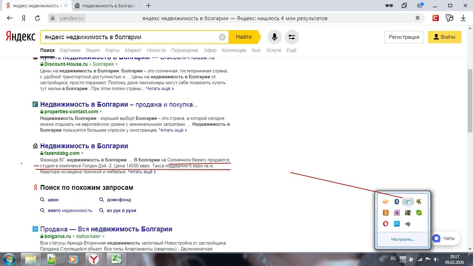Expand the bolgarus.ru result dropdown arrow
The height and width of the screenshot is (266, 473).
(x=103, y=237)
